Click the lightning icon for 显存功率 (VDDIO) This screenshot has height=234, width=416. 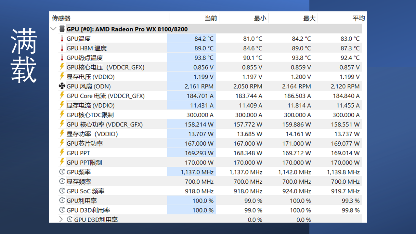pyautogui.click(x=62, y=134)
